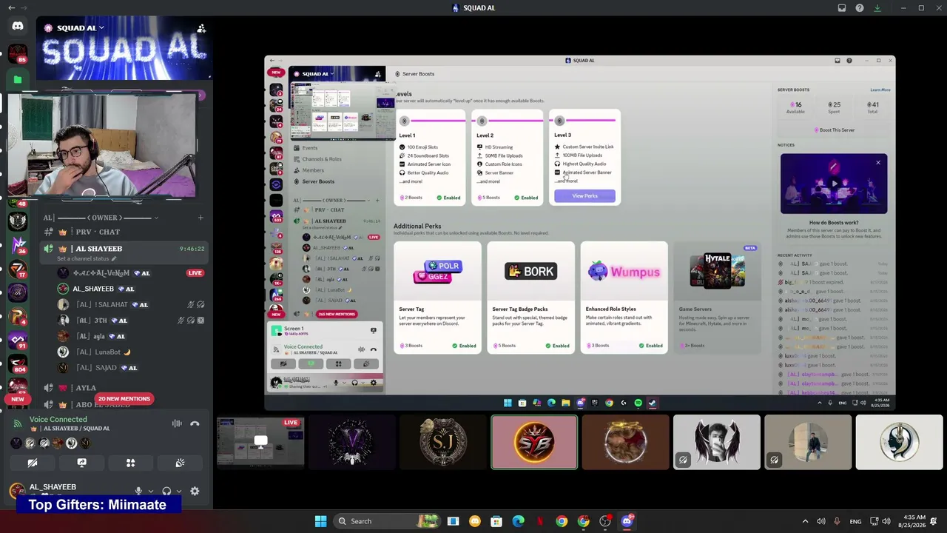Join the AYLA voice channel
Viewport: 947px width, 533px height.
tap(124, 388)
